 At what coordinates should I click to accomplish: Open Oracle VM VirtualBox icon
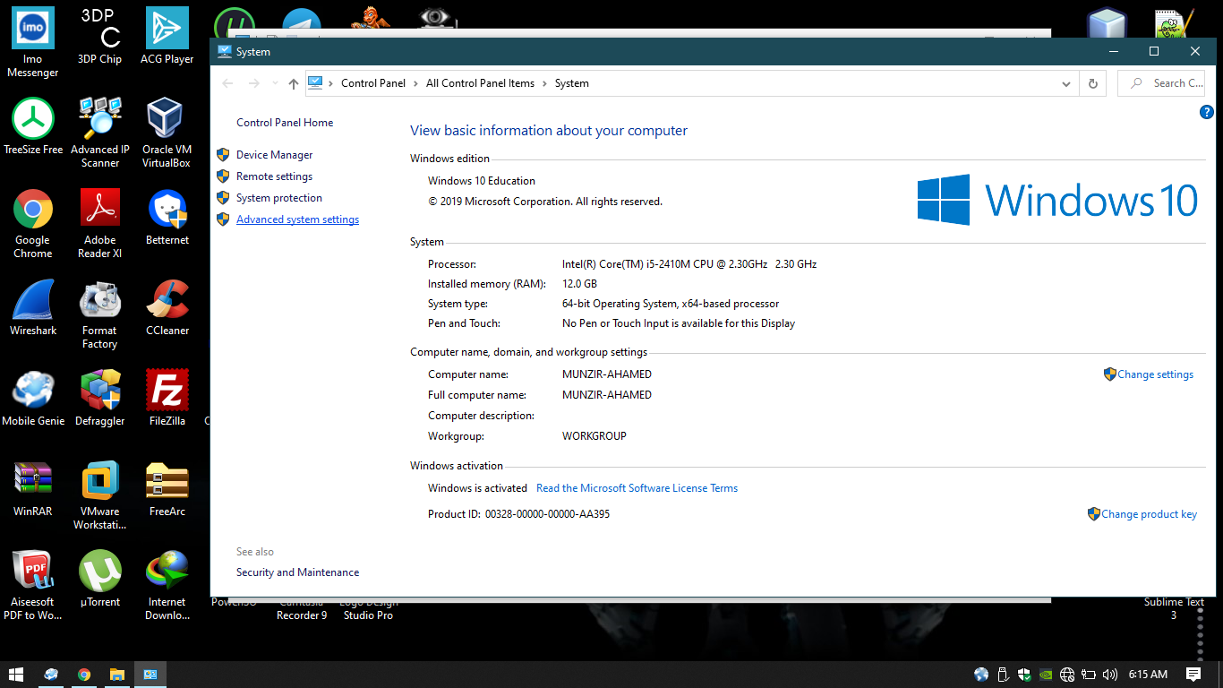point(167,133)
